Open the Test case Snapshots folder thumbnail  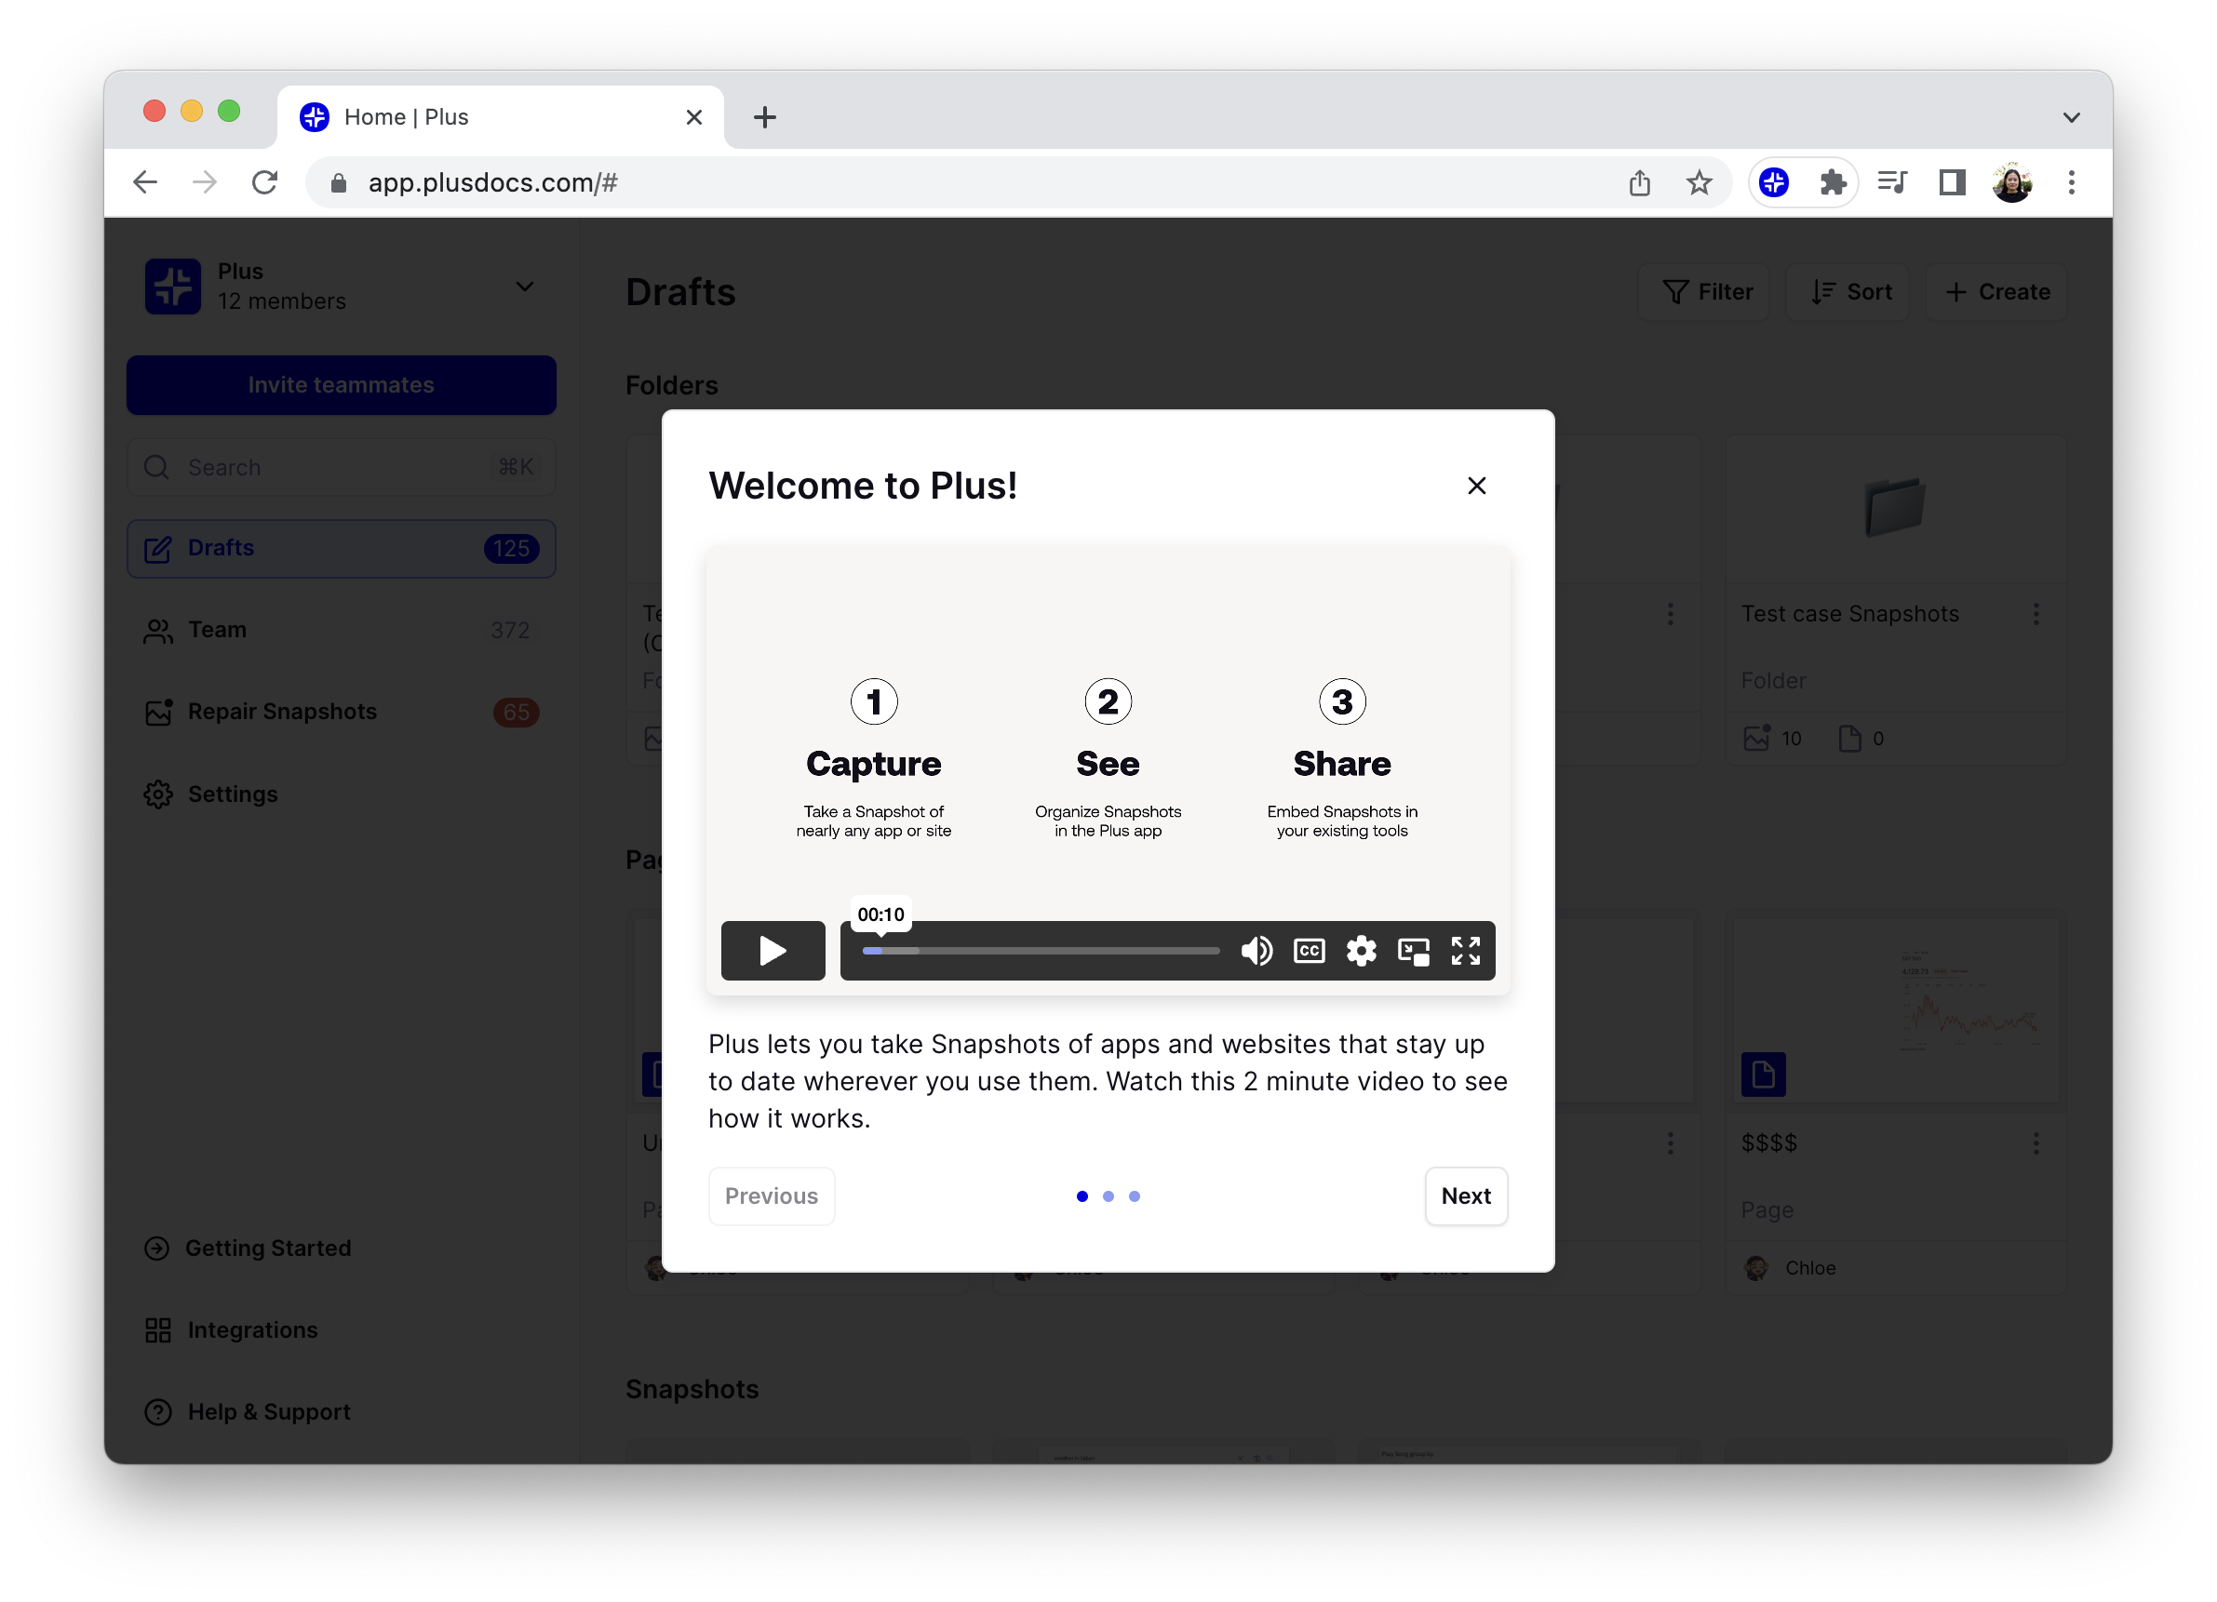coord(1895,510)
